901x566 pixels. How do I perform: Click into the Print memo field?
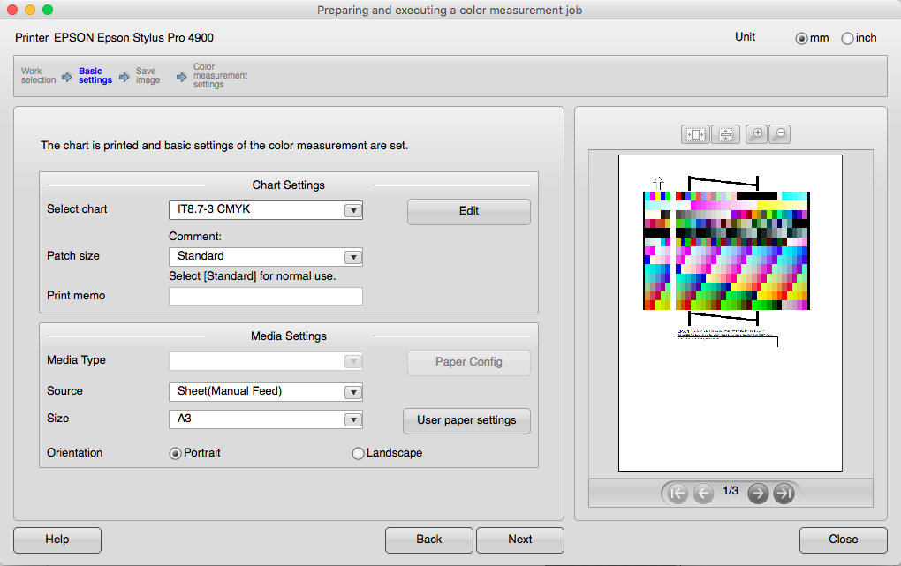point(266,297)
